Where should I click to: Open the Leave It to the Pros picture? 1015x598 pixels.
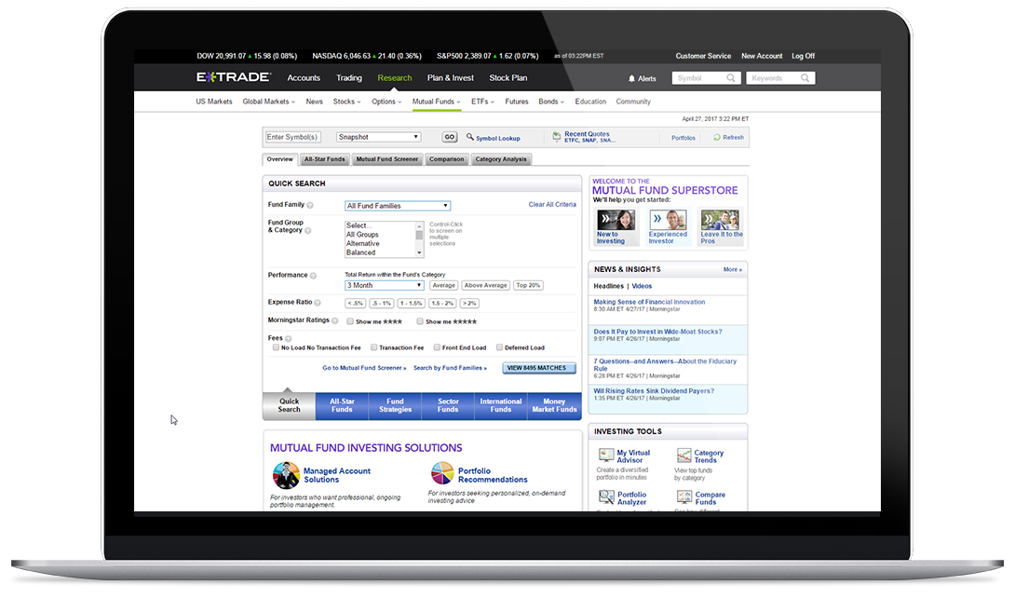point(720,220)
